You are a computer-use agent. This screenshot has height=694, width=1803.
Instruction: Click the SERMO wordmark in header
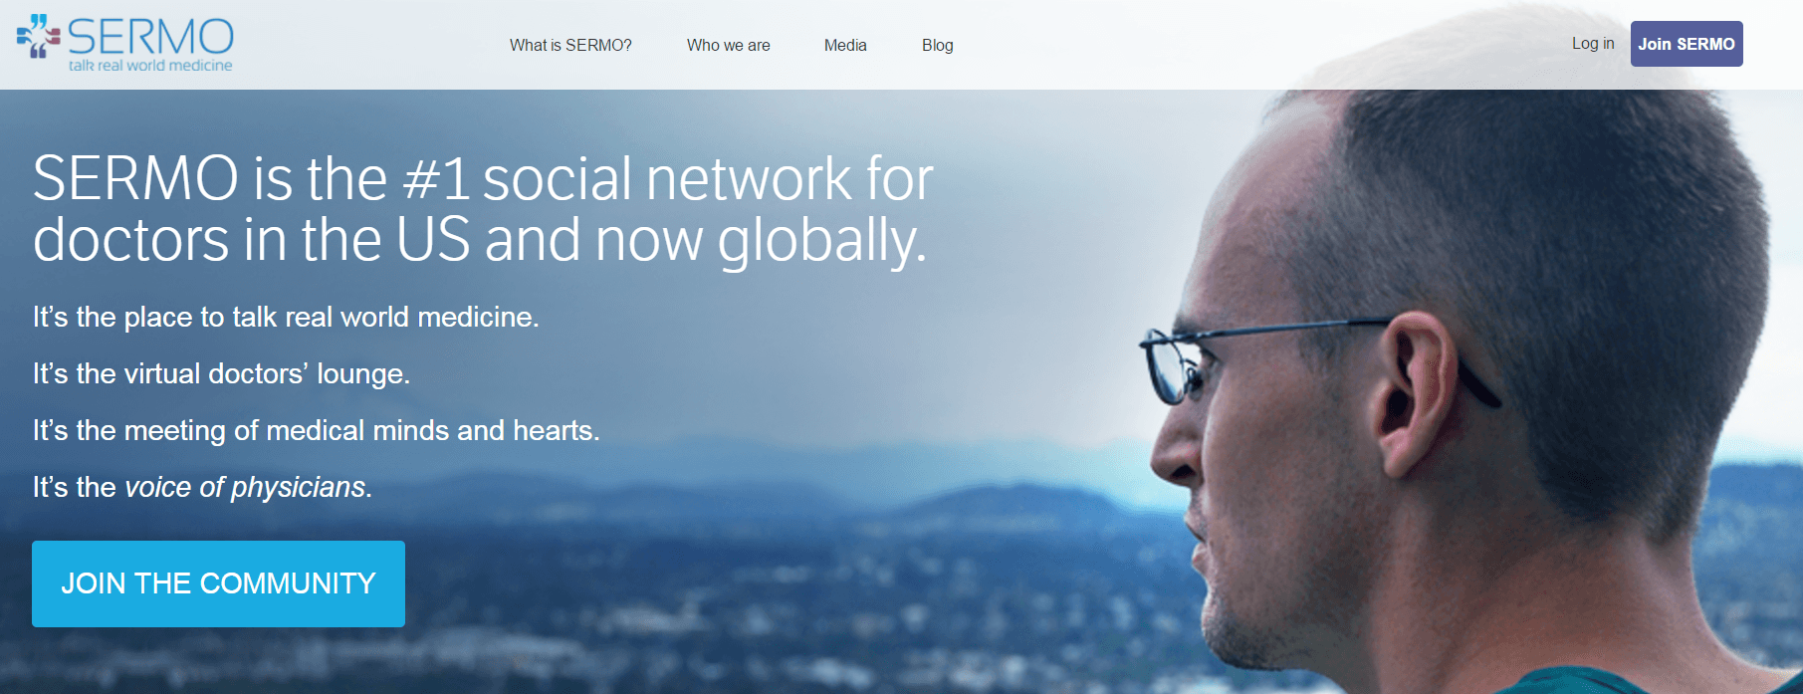[150, 37]
